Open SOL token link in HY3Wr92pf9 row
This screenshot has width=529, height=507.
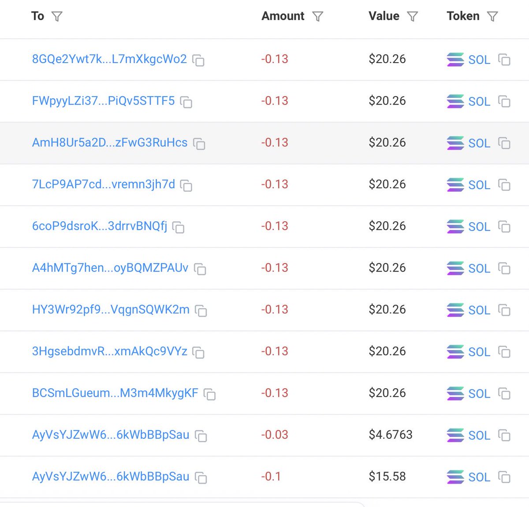[x=479, y=311]
